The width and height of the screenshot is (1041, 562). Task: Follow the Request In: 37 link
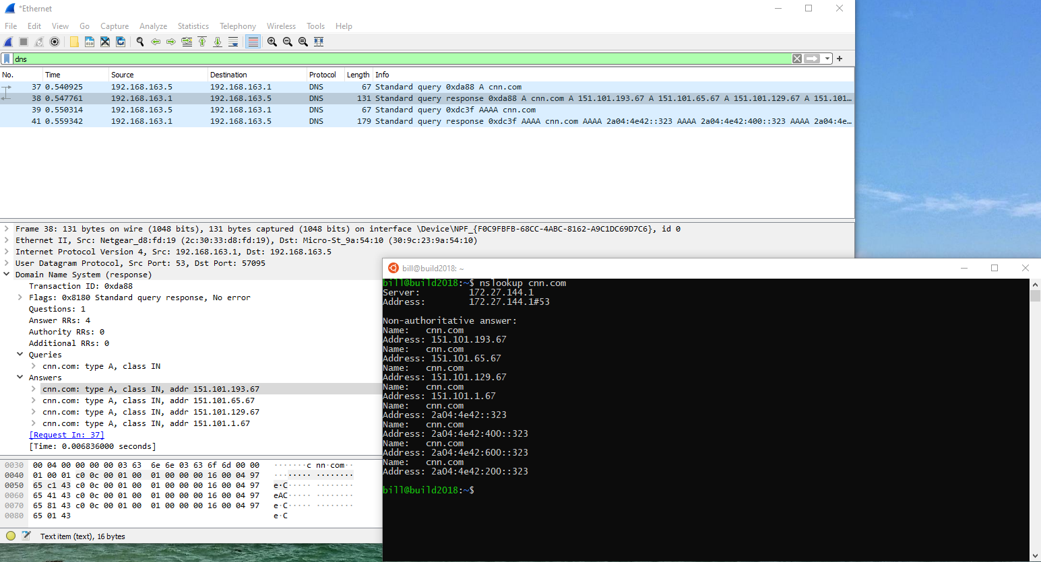(x=67, y=435)
